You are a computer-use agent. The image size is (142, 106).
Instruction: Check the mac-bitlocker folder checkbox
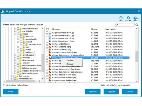(18, 31)
